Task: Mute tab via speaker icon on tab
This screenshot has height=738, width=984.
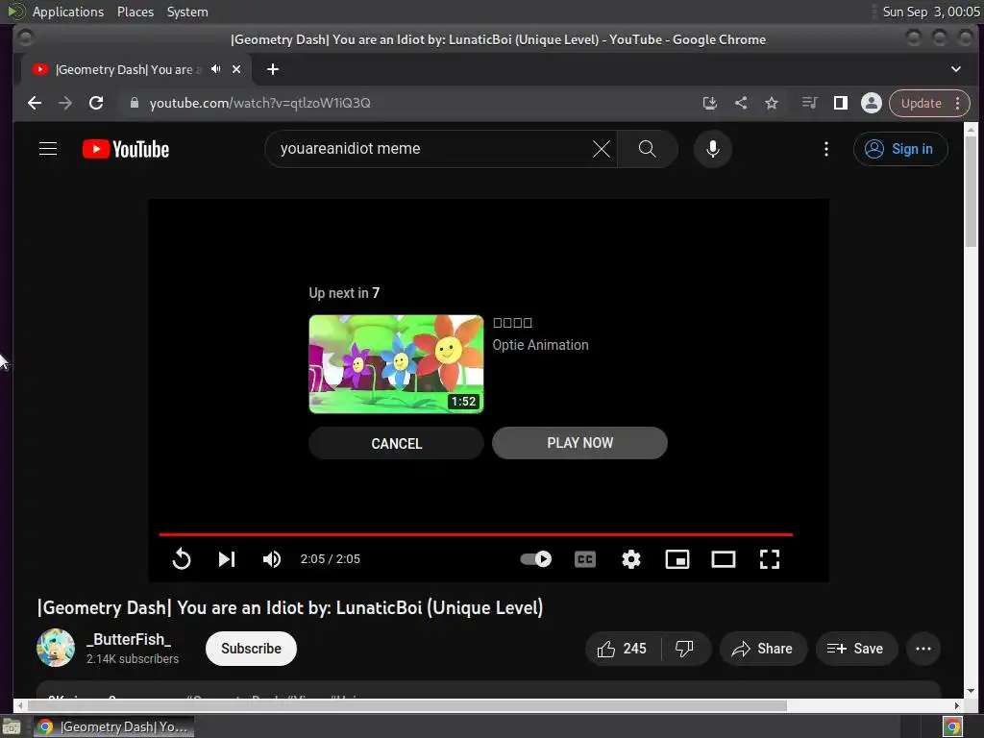Action: click(x=216, y=69)
